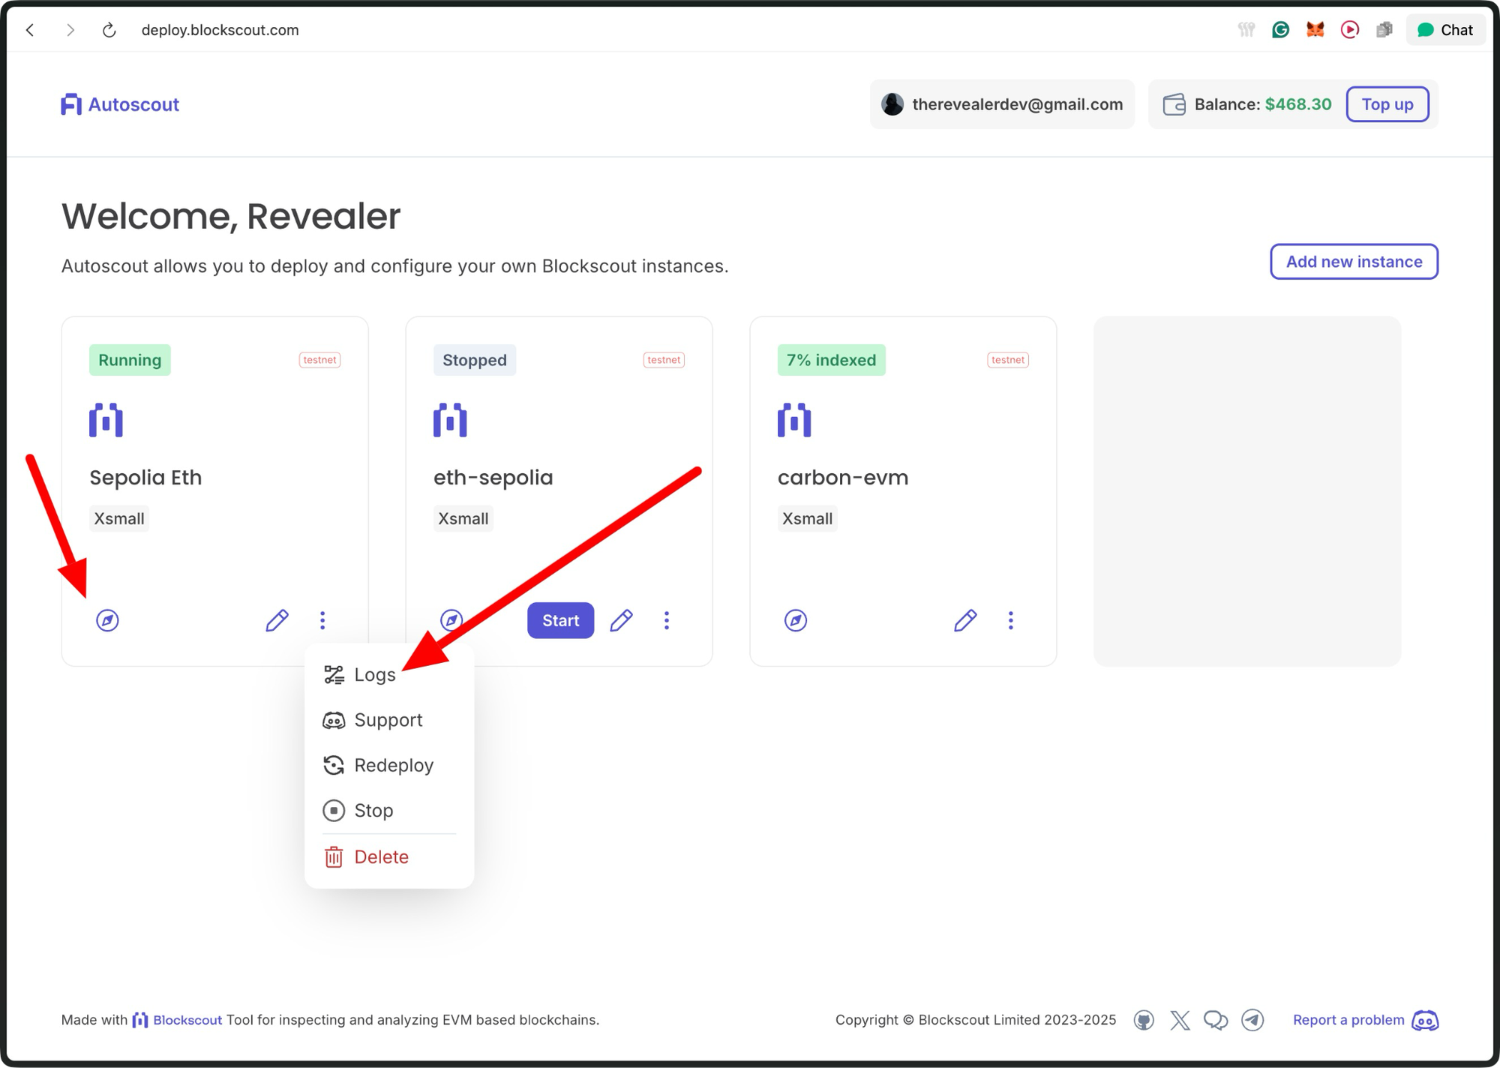Click the pencil edit icon on carbon-evm card

(966, 620)
